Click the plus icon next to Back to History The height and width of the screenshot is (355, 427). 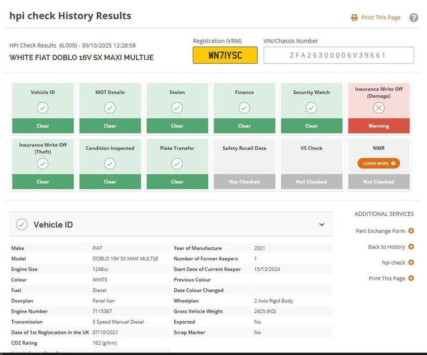(411, 246)
